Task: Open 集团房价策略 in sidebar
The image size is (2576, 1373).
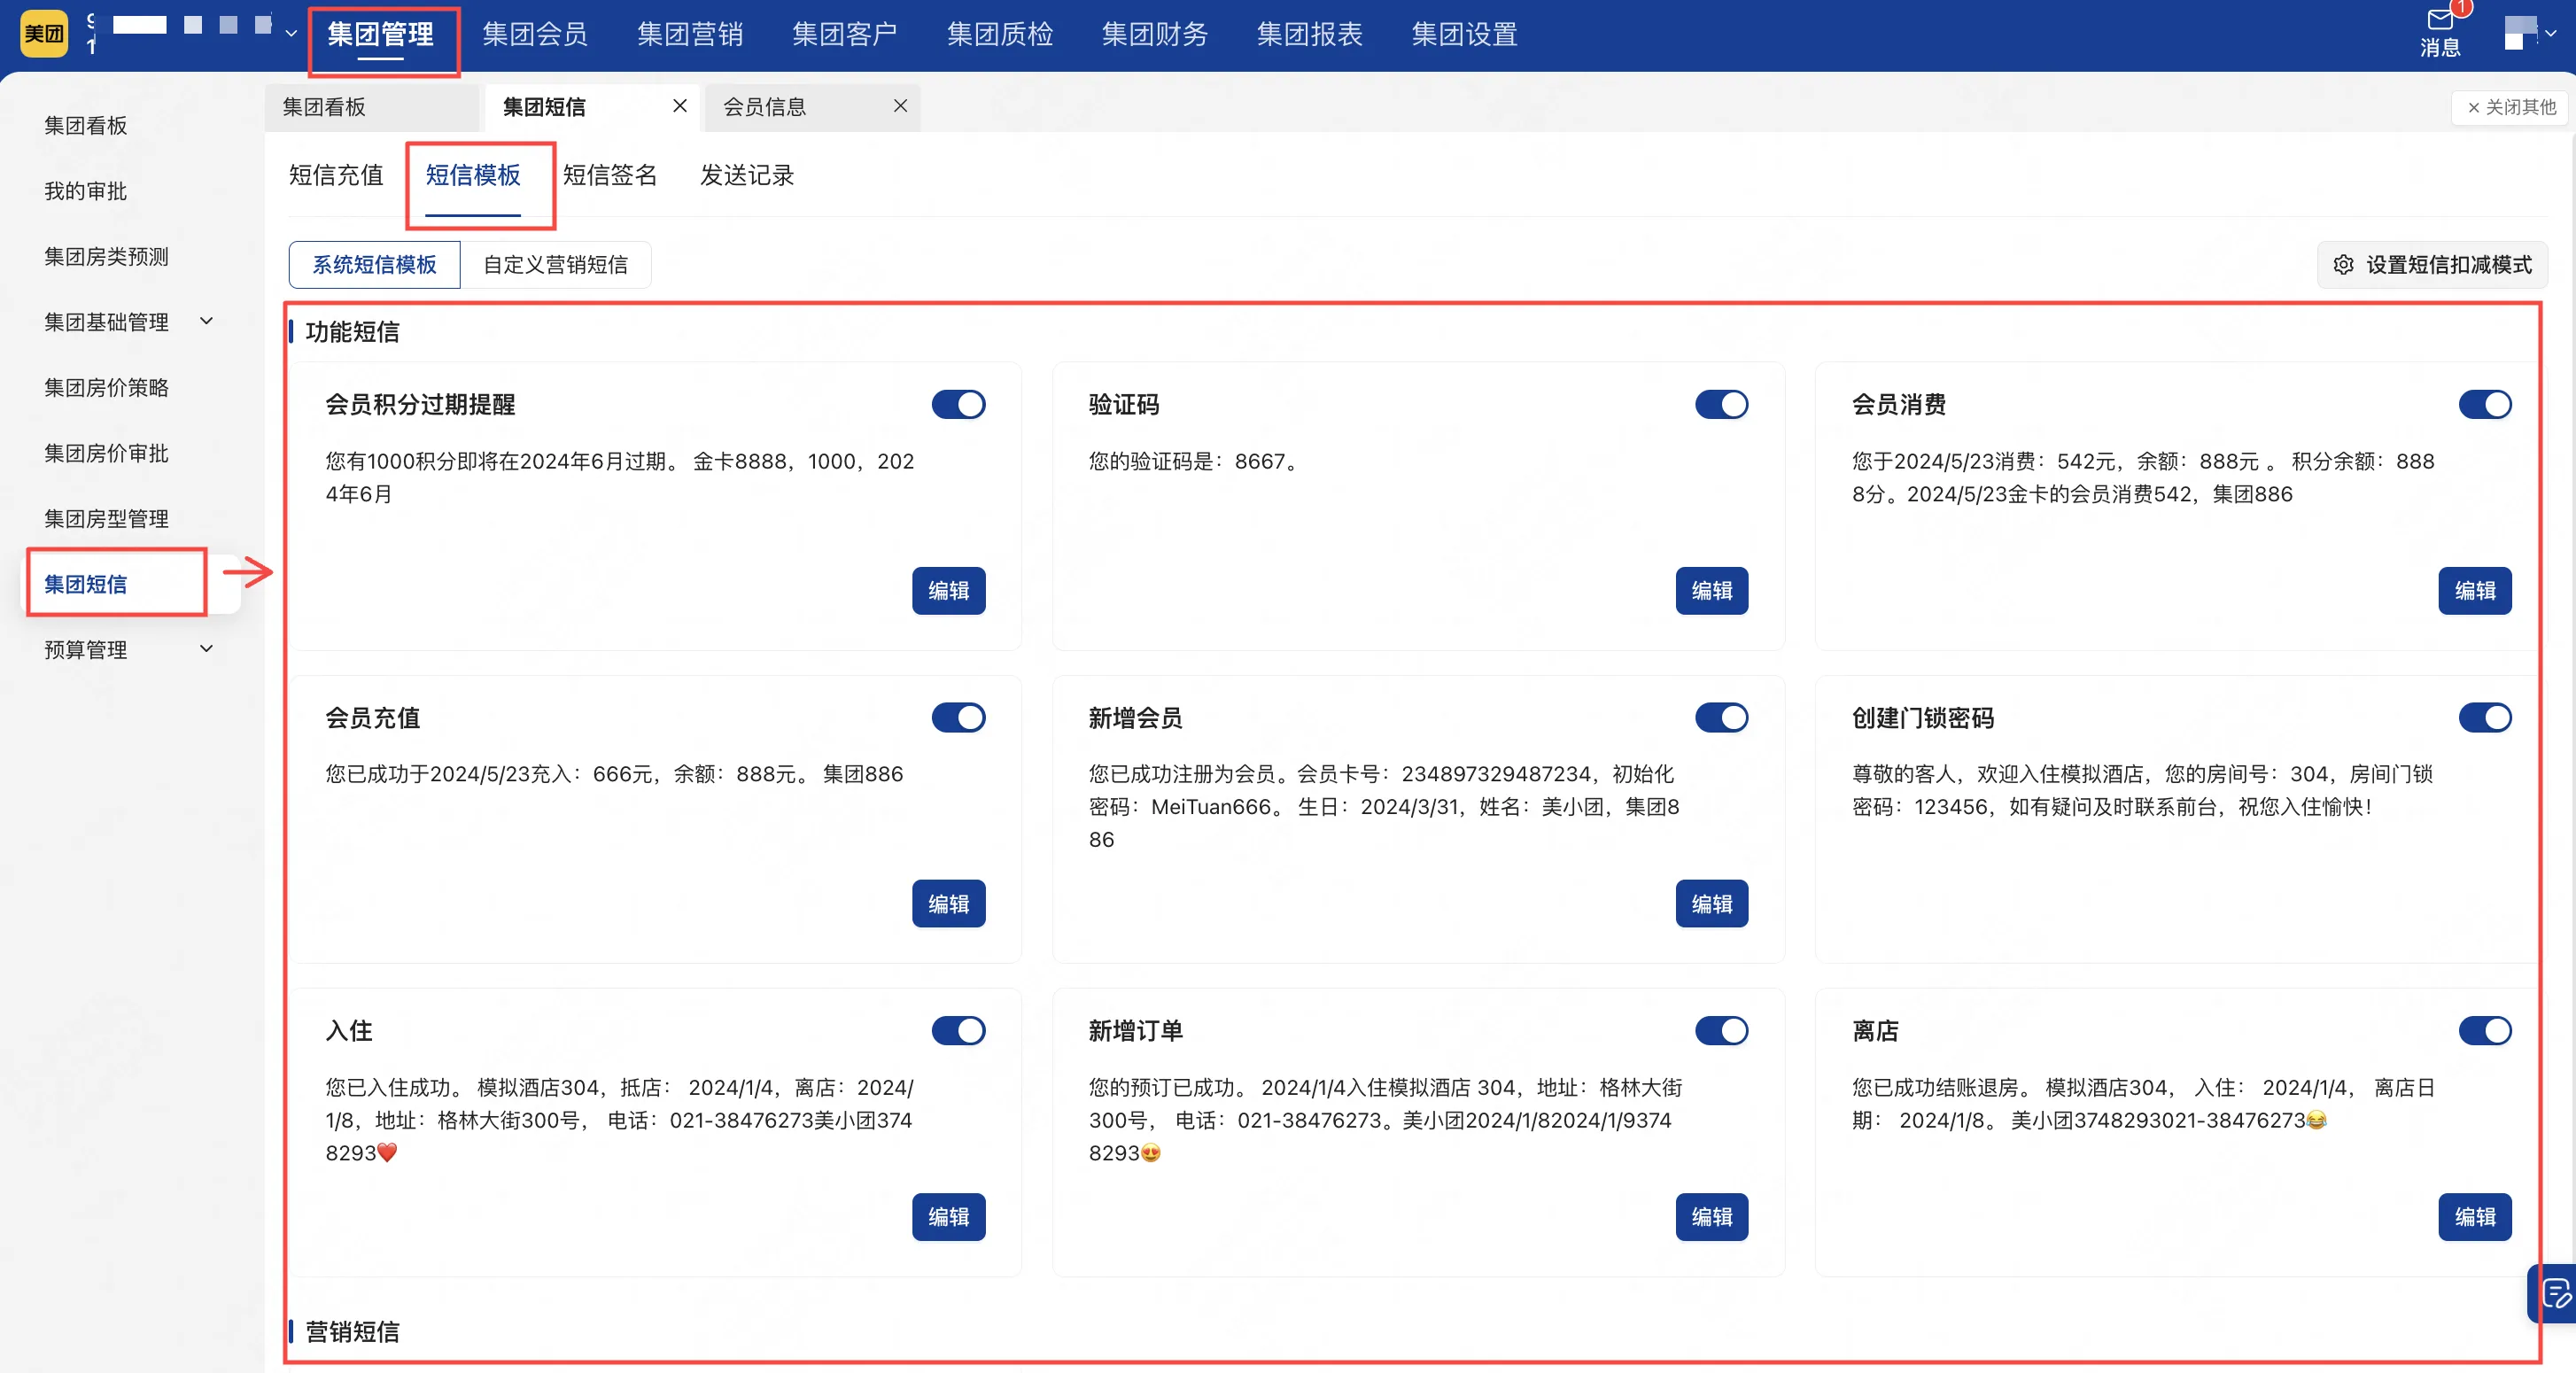Action: (106, 388)
